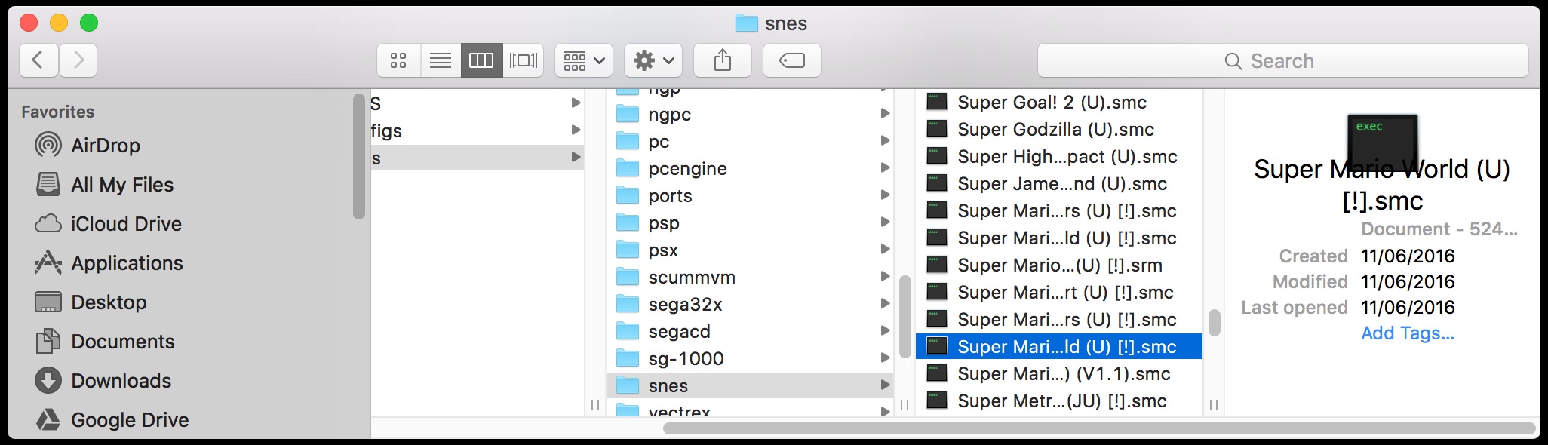Open the arrange items dropdown
This screenshot has width=1548, height=445.
pos(583,60)
